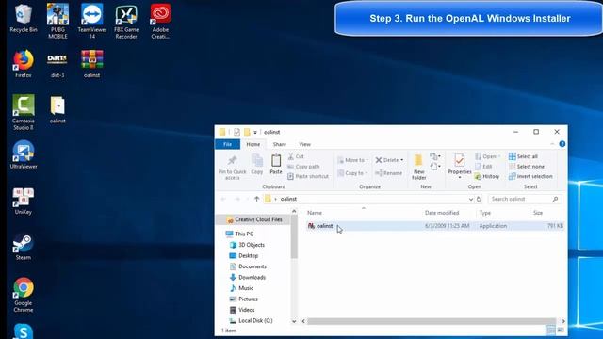Click Select all in the ribbon
603x339 pixels.
pyautogui.click(x=523, y=156)
